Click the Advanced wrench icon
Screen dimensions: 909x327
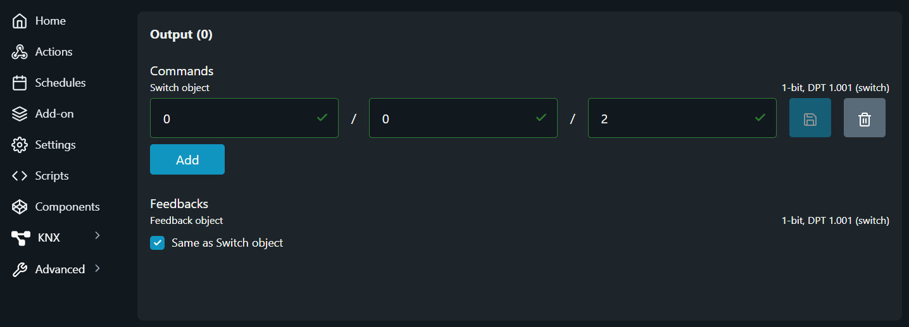[20, 269]
